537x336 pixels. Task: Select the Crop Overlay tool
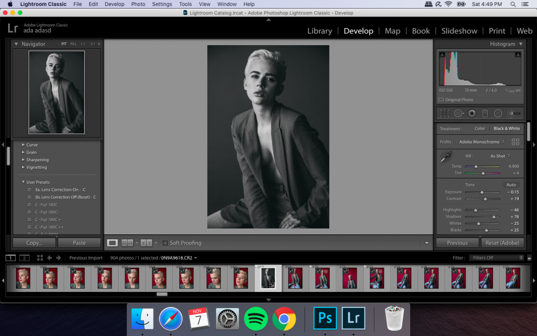[445, 113]
